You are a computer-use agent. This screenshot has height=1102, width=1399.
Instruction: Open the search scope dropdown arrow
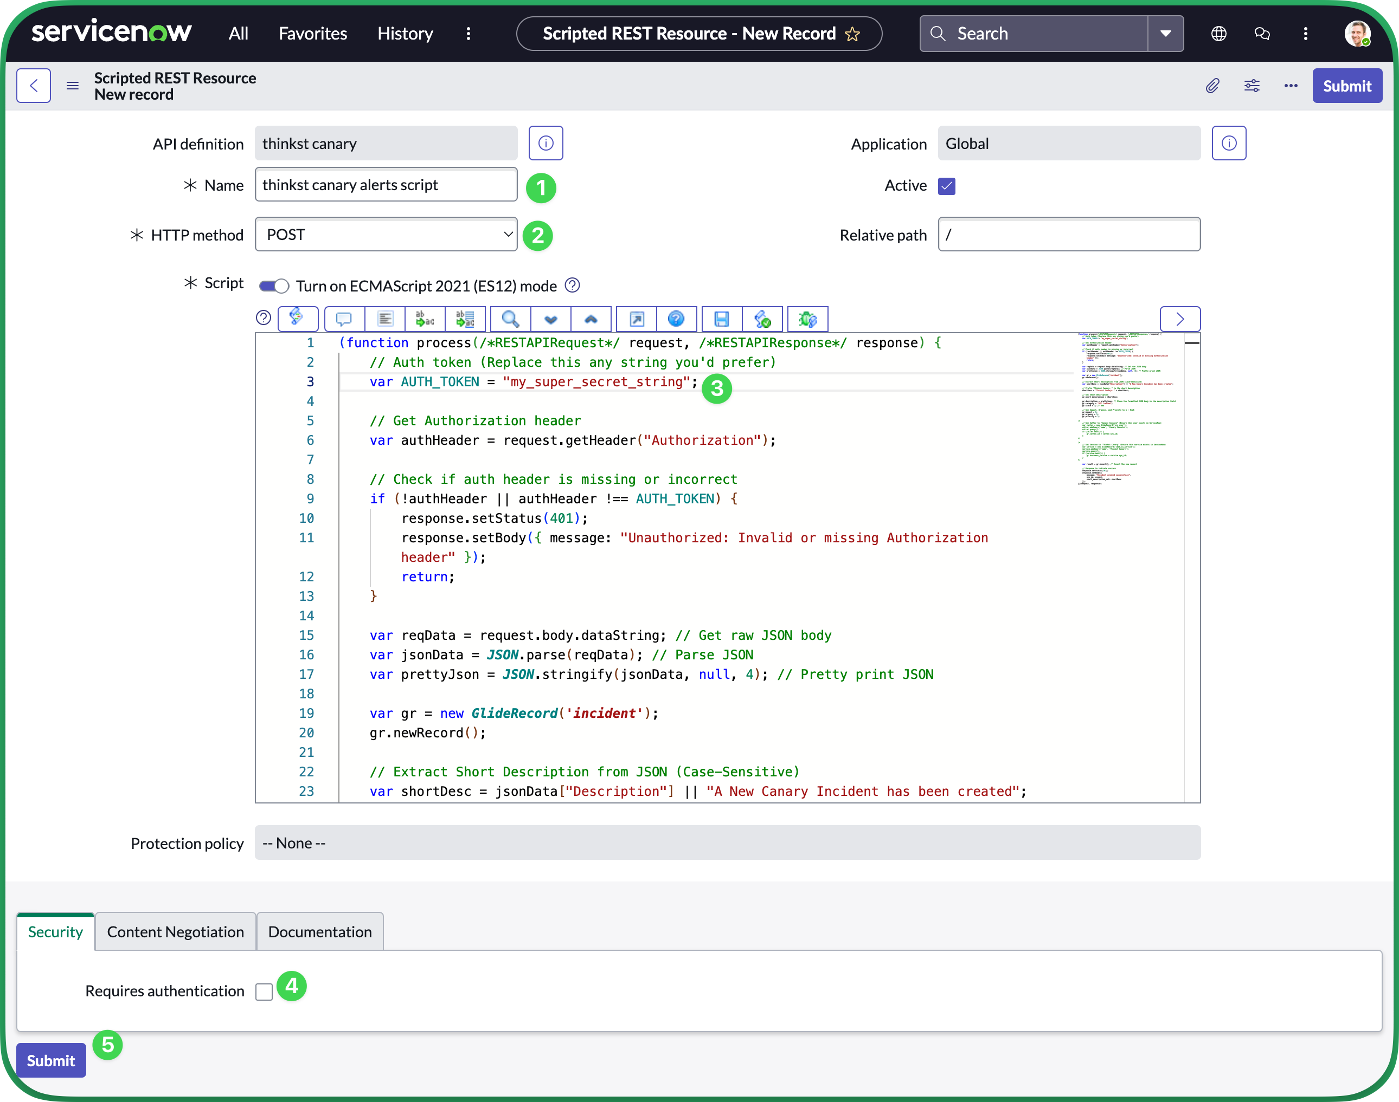1165,34
